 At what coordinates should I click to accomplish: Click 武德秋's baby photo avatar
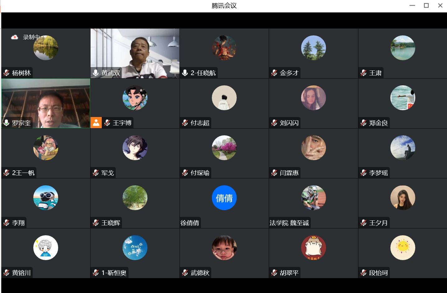[224, 248]
